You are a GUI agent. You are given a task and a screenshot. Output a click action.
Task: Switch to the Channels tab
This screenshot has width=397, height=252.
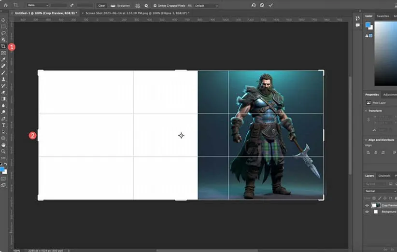pos(384,176)
